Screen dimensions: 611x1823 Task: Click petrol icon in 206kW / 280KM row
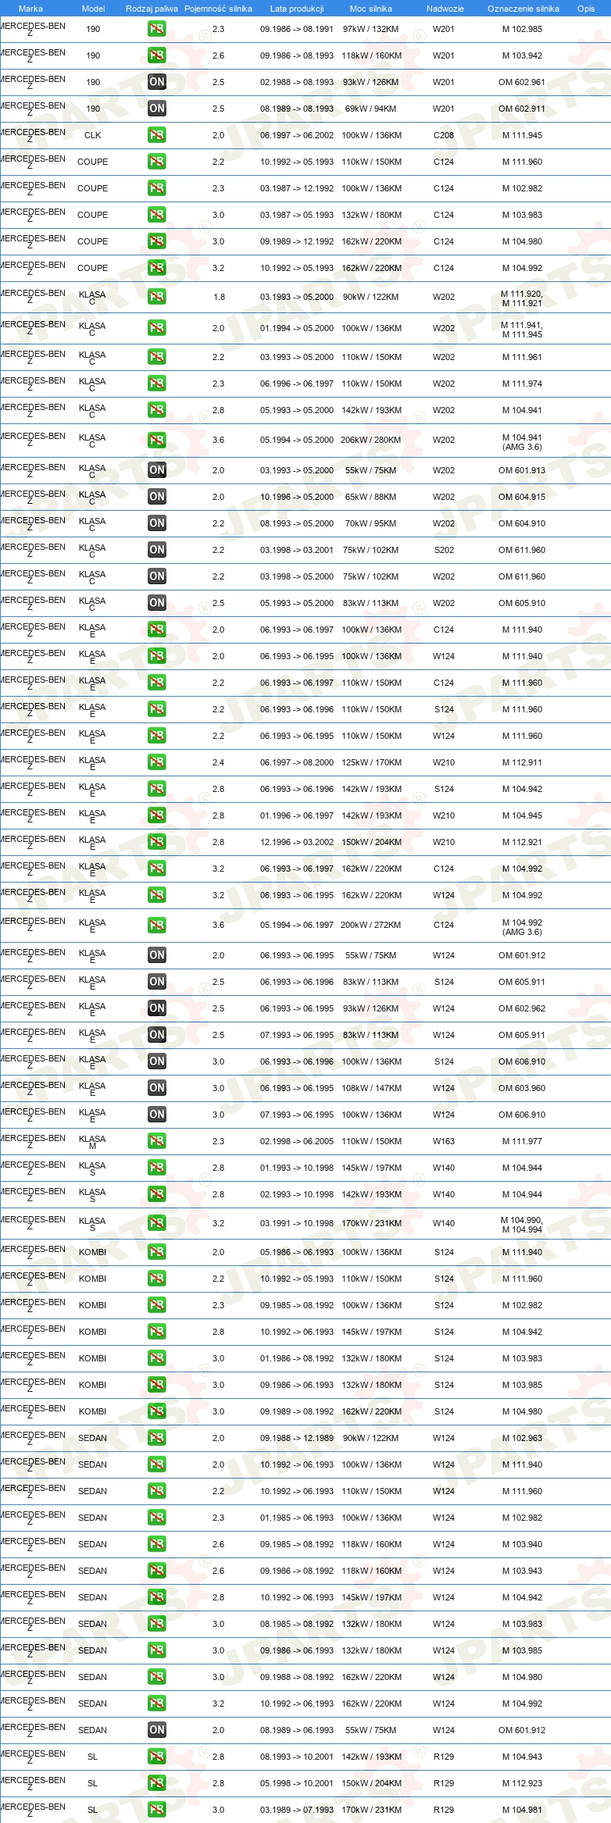click(157, 441)
